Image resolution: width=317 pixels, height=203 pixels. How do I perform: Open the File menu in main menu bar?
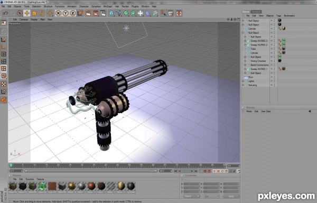coord(3,6)
